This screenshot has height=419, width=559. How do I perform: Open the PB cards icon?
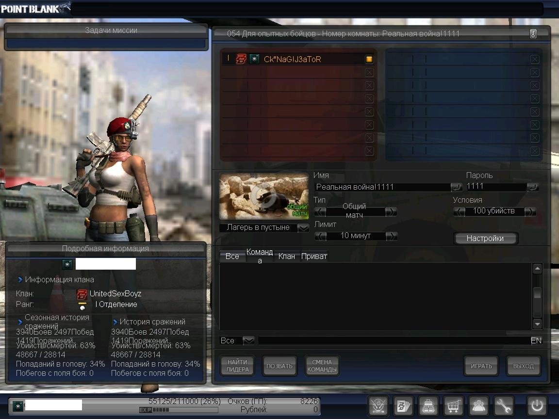coord(403,405)
